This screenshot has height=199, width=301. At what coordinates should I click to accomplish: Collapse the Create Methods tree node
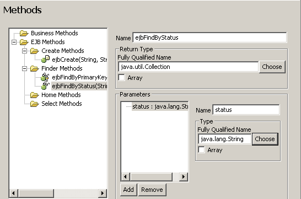click(24, 51)
